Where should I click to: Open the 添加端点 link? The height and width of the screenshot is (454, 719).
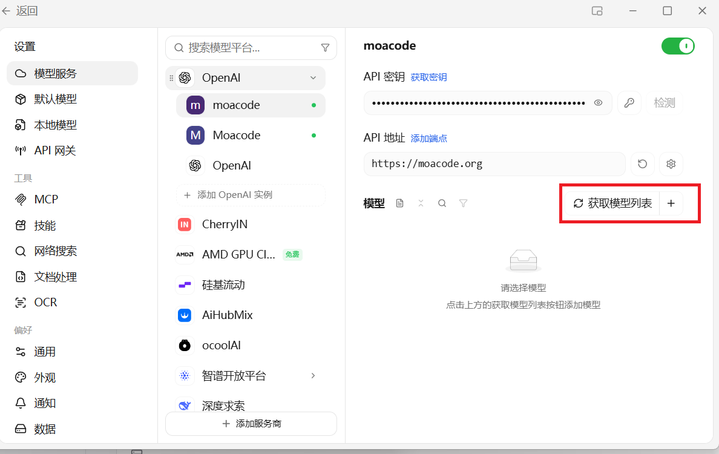click(428, 139)
